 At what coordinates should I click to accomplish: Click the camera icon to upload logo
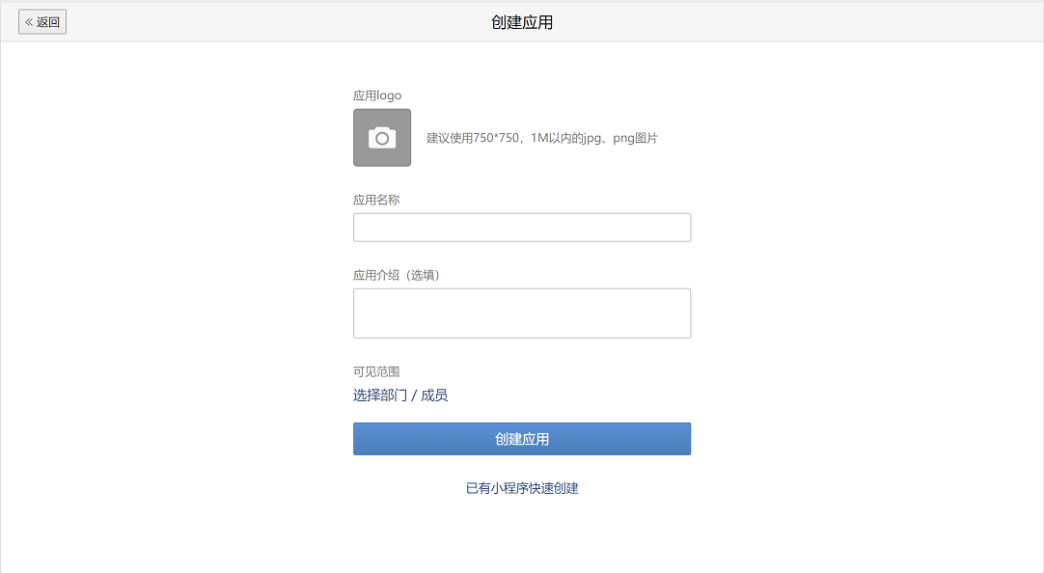coord(382,138)
